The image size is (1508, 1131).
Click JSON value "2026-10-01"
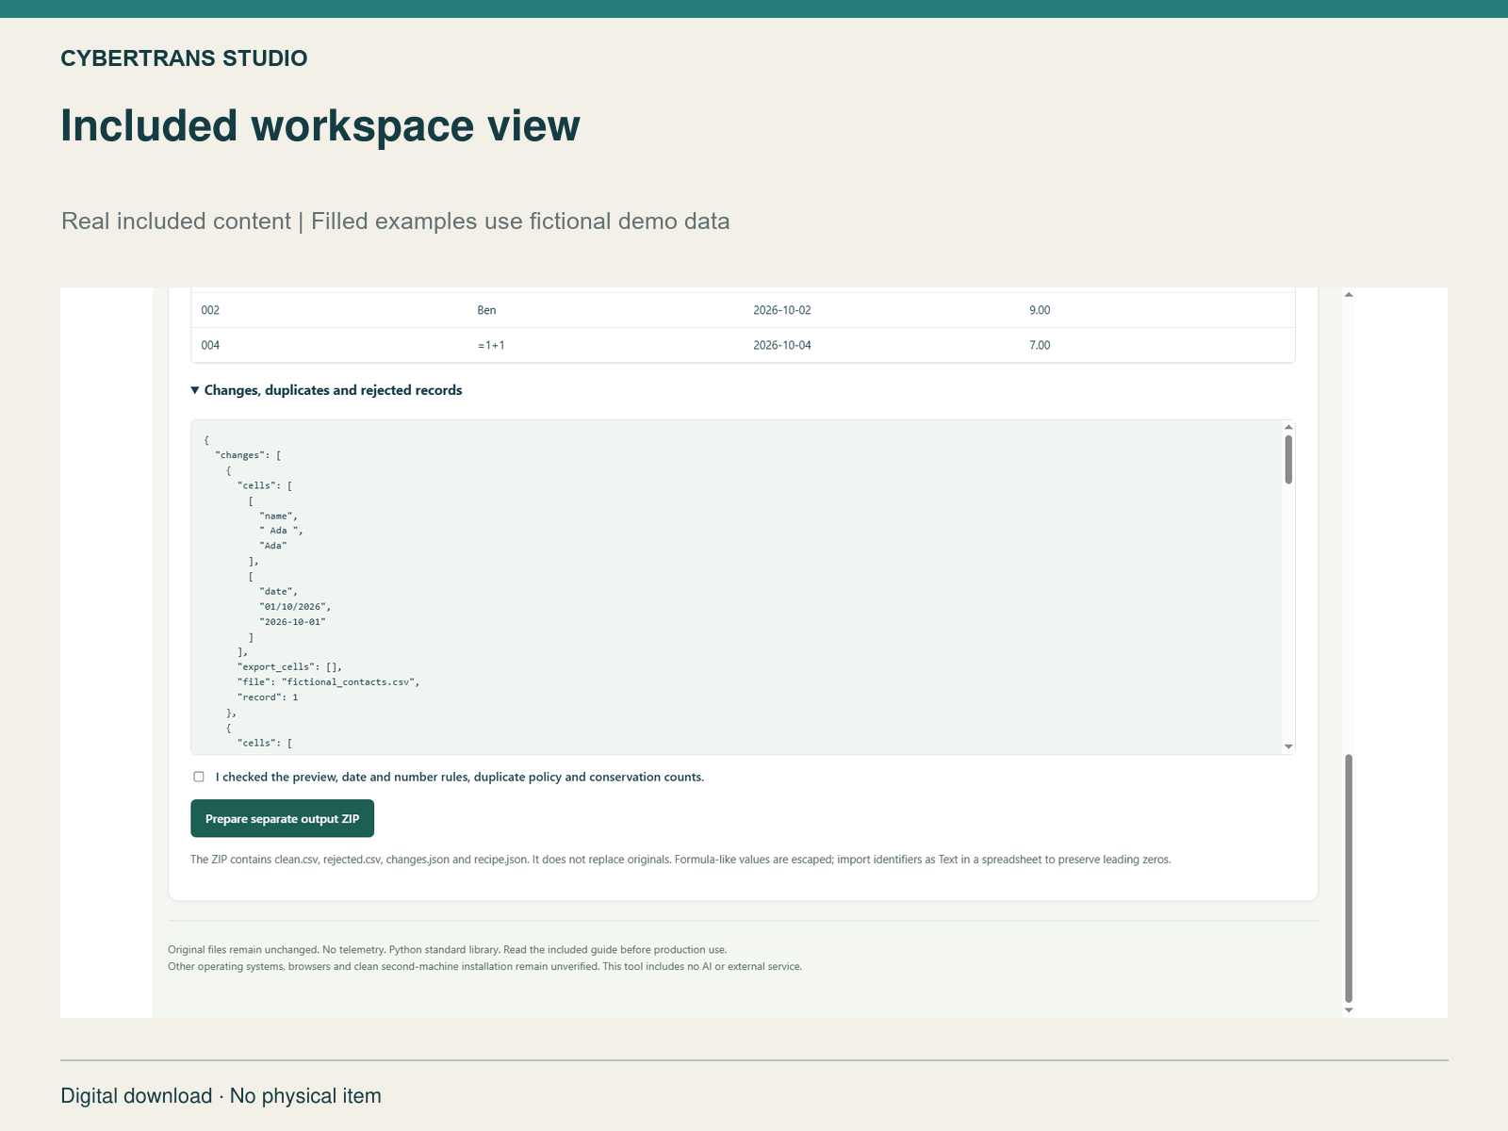pos(292,621)
